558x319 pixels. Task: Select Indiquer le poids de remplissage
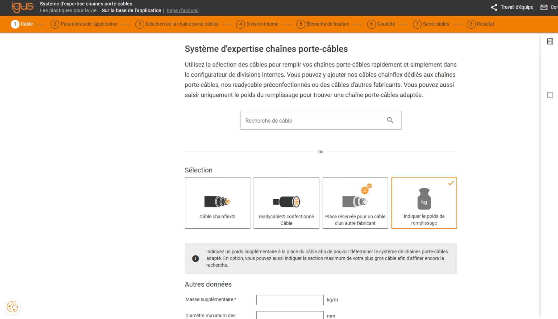click(x=424, y=203)
